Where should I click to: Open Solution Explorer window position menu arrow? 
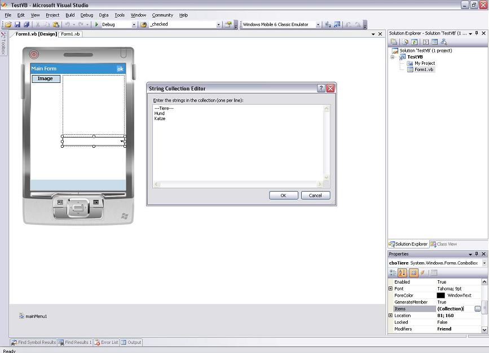click(x=470, y=33)
